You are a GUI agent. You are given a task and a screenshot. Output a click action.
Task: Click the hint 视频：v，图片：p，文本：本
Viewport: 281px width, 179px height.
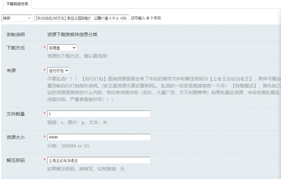[x=77, y=123]
